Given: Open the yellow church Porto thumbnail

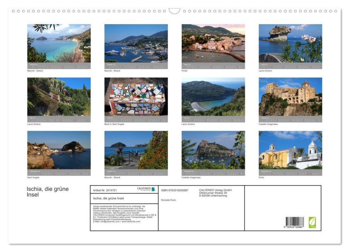Looking at the screenshot, I should [x=290, y=150].
